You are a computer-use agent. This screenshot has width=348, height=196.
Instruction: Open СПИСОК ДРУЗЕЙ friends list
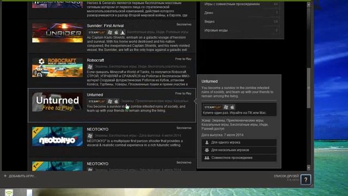[287, 176]
